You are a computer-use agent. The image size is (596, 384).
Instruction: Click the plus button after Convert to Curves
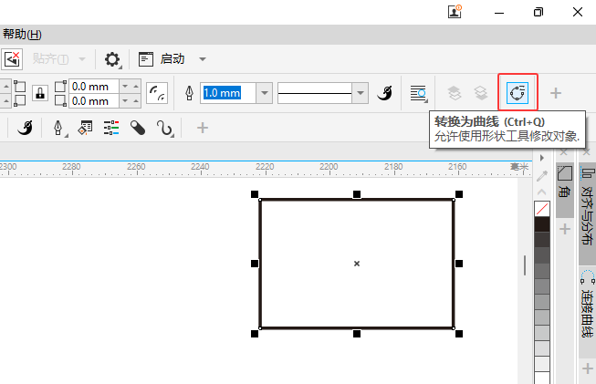pos(556,93)
